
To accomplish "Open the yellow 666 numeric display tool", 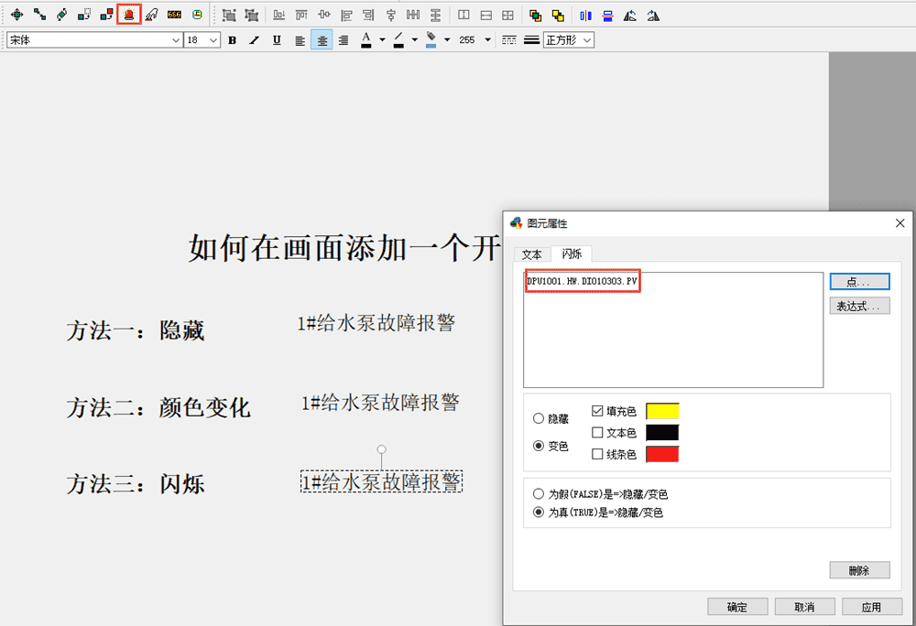I will (x=174, y=15).
